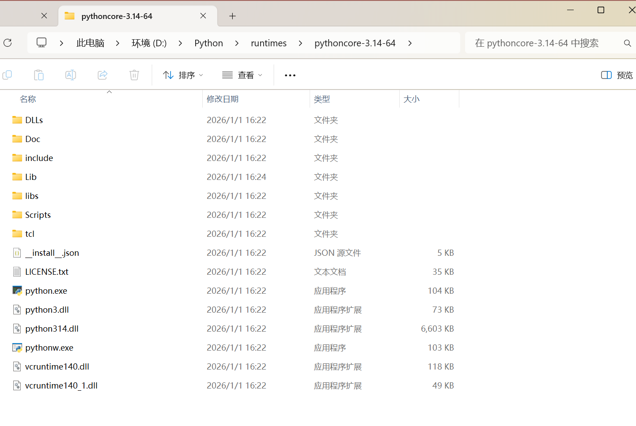This screenshot has height=426, width=636.
Task: Sort files by the 大小 column header
Action: coord(412,99)
